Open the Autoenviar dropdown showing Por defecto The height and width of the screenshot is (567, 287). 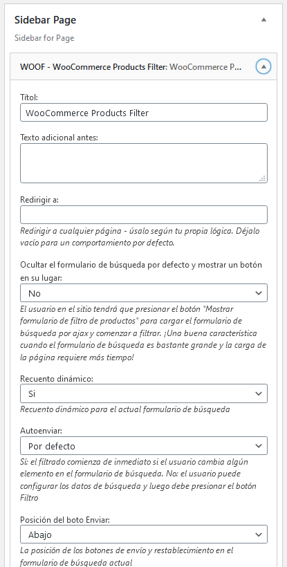pos(144,445)
